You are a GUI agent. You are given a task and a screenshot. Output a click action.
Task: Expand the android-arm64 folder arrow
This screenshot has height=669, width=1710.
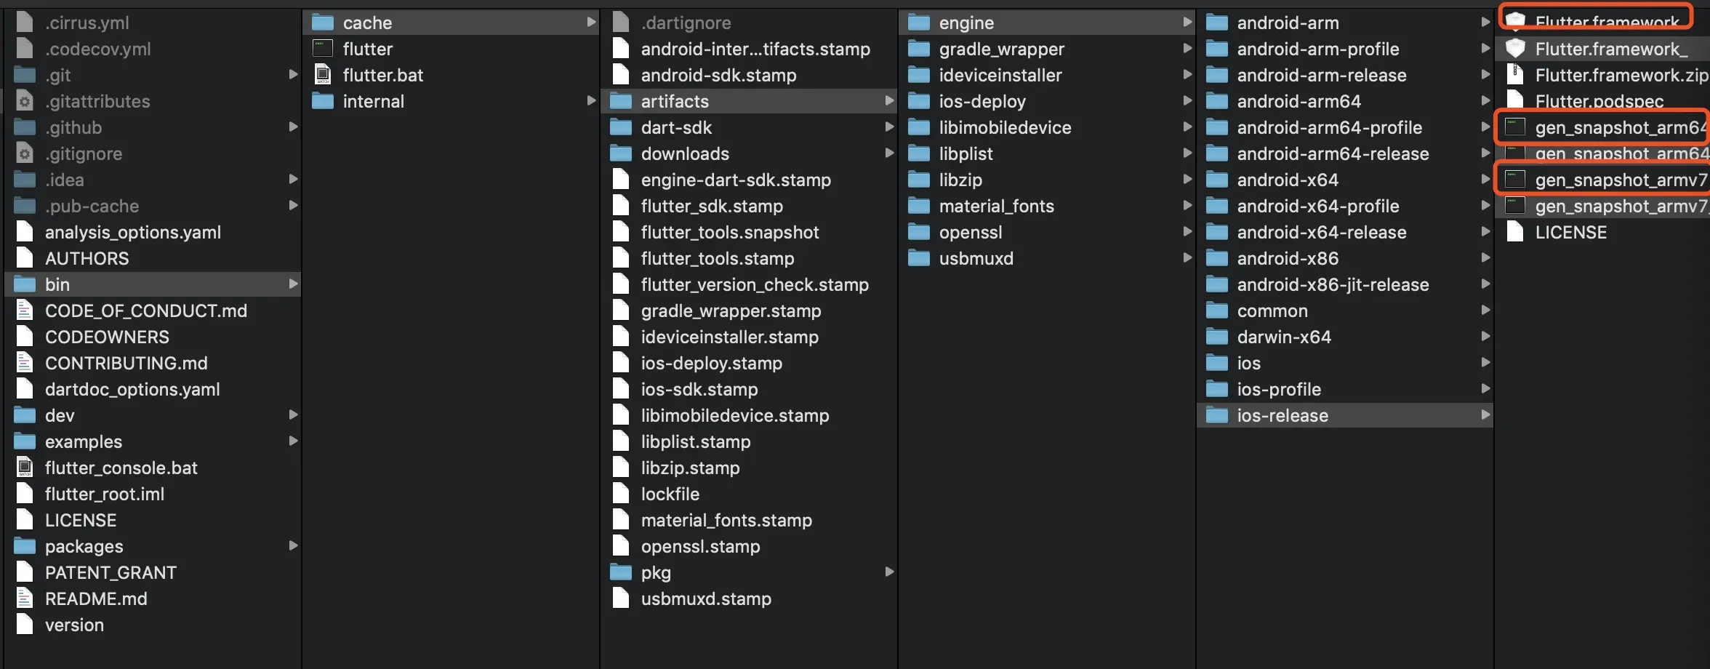[1485, 100]
